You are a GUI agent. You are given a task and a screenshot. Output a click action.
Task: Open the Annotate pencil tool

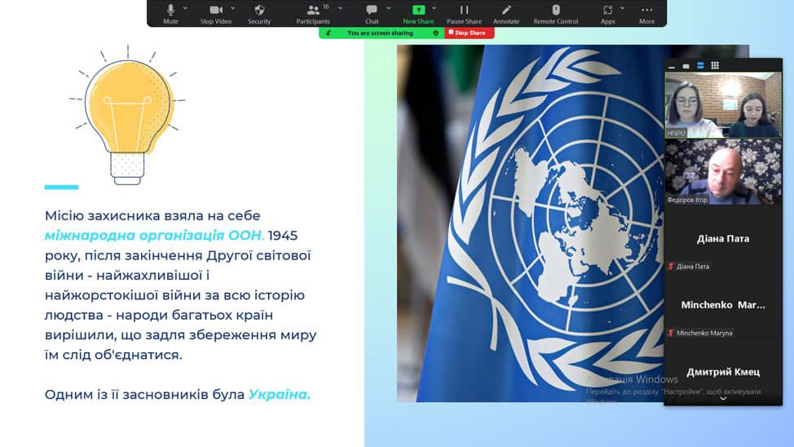tap(506, 14)
